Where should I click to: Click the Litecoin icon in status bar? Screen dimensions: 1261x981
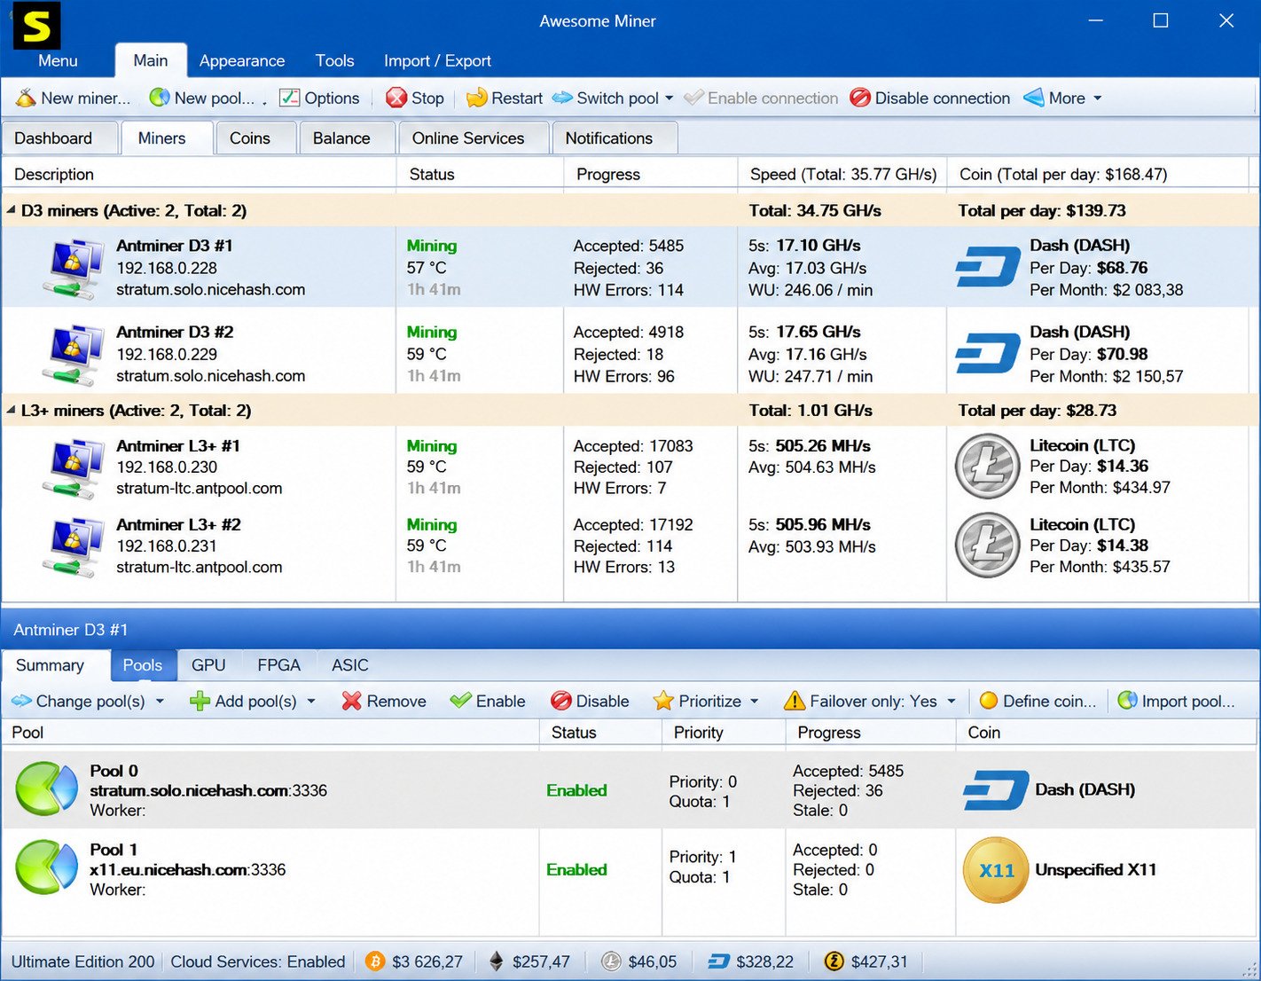(611, 961)
